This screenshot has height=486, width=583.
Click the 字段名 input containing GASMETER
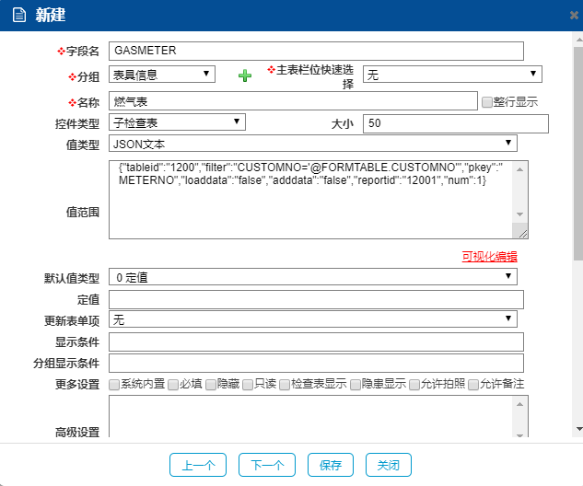coord(316,51)
